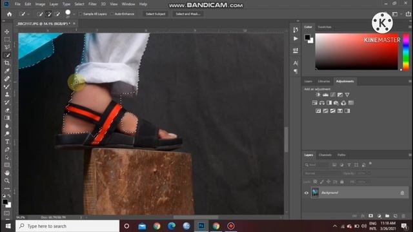This screenshot has width=413, height=232.
Task: Toggle Quick Mask mode
Action: point(7,213)
